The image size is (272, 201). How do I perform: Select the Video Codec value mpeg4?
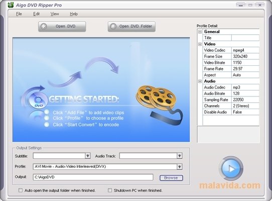[245, 50]
